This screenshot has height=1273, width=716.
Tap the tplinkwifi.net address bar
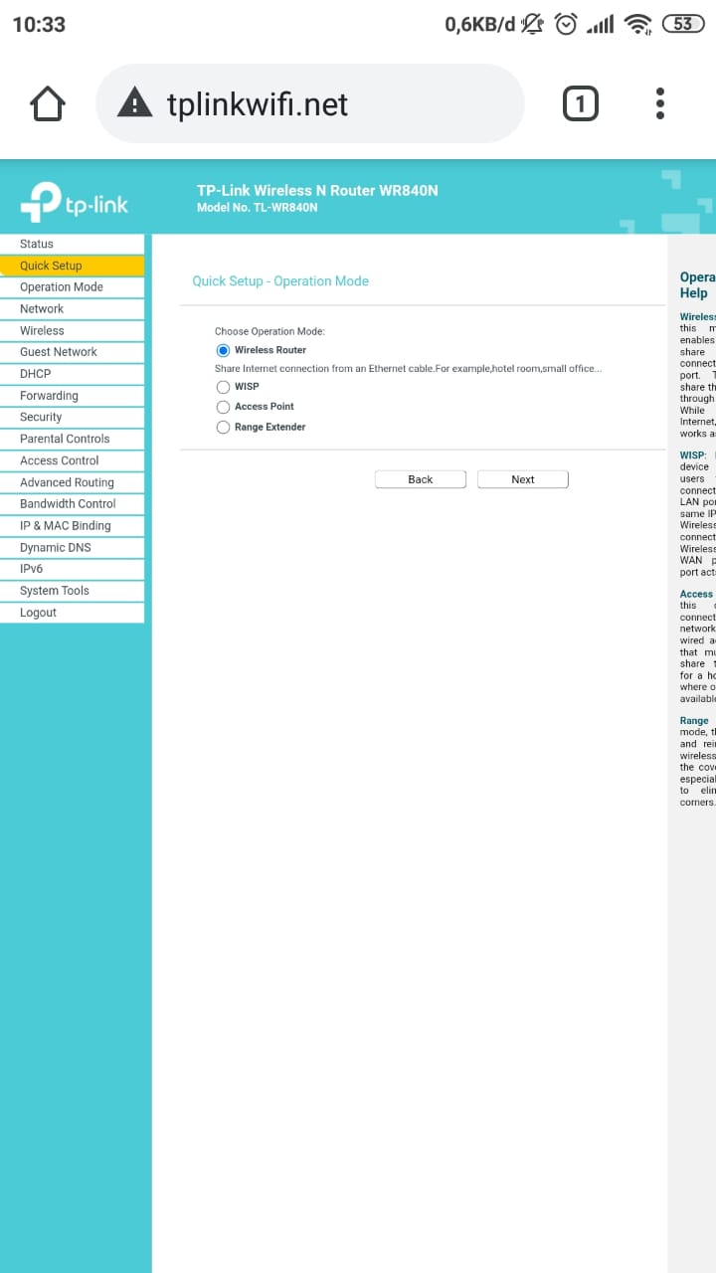(x=309, y=103)
